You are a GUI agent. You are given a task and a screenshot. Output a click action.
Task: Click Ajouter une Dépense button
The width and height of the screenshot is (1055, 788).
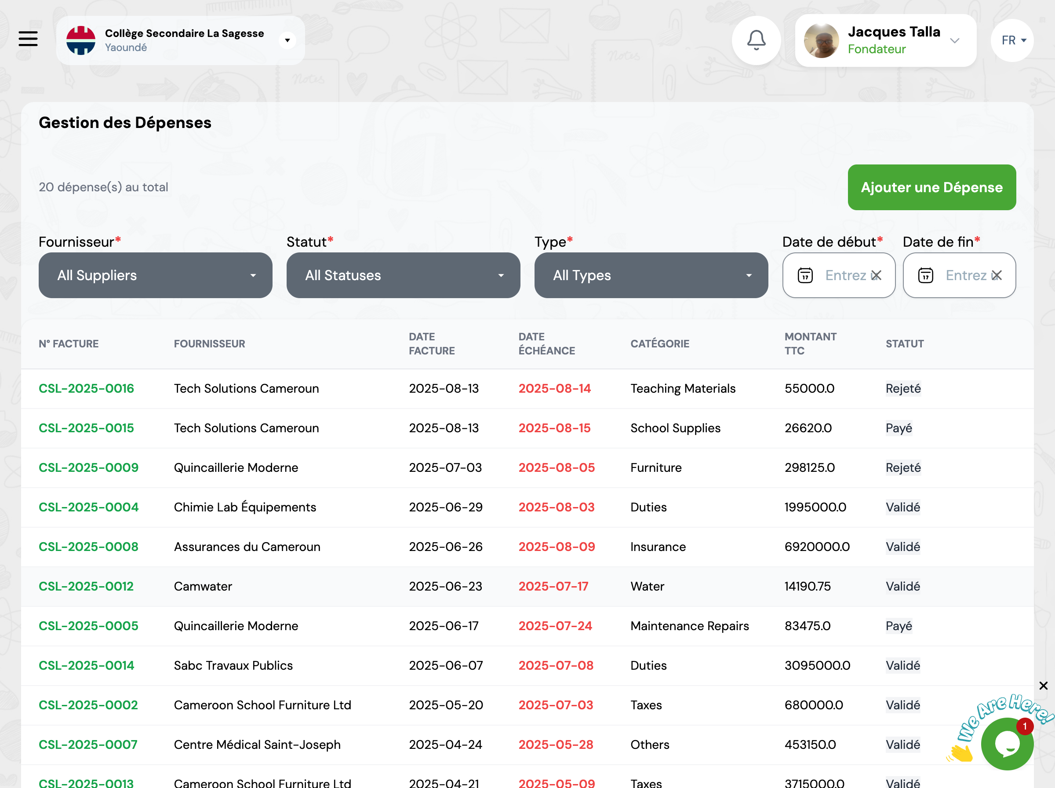click(931, 187)
